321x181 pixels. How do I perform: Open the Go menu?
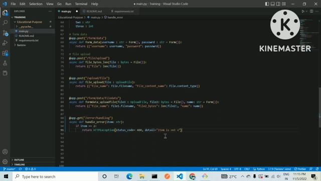59,4
